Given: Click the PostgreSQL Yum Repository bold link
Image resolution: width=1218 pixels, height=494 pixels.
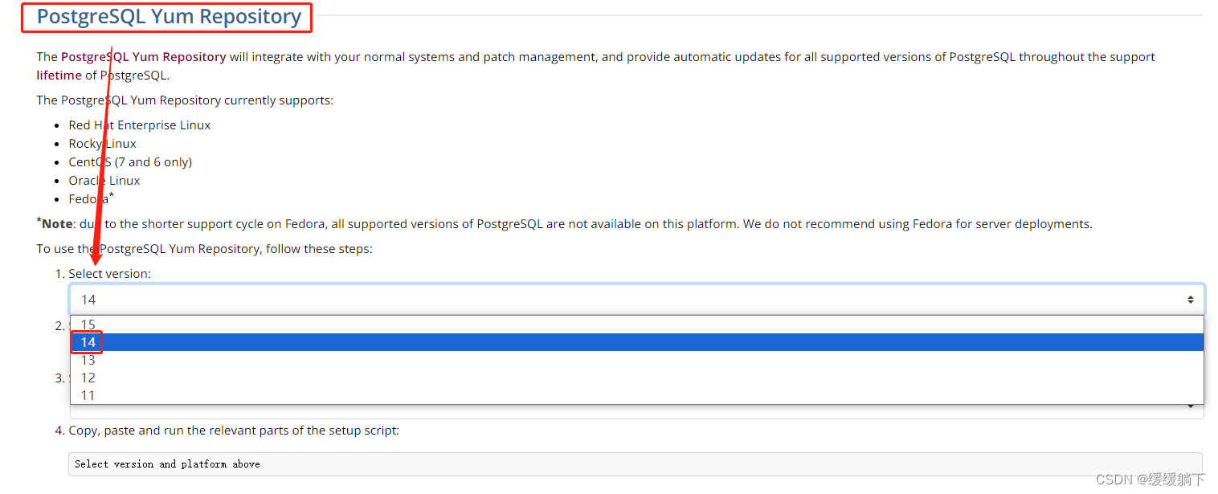Looking at the screenshot, I should click(144, 57).
